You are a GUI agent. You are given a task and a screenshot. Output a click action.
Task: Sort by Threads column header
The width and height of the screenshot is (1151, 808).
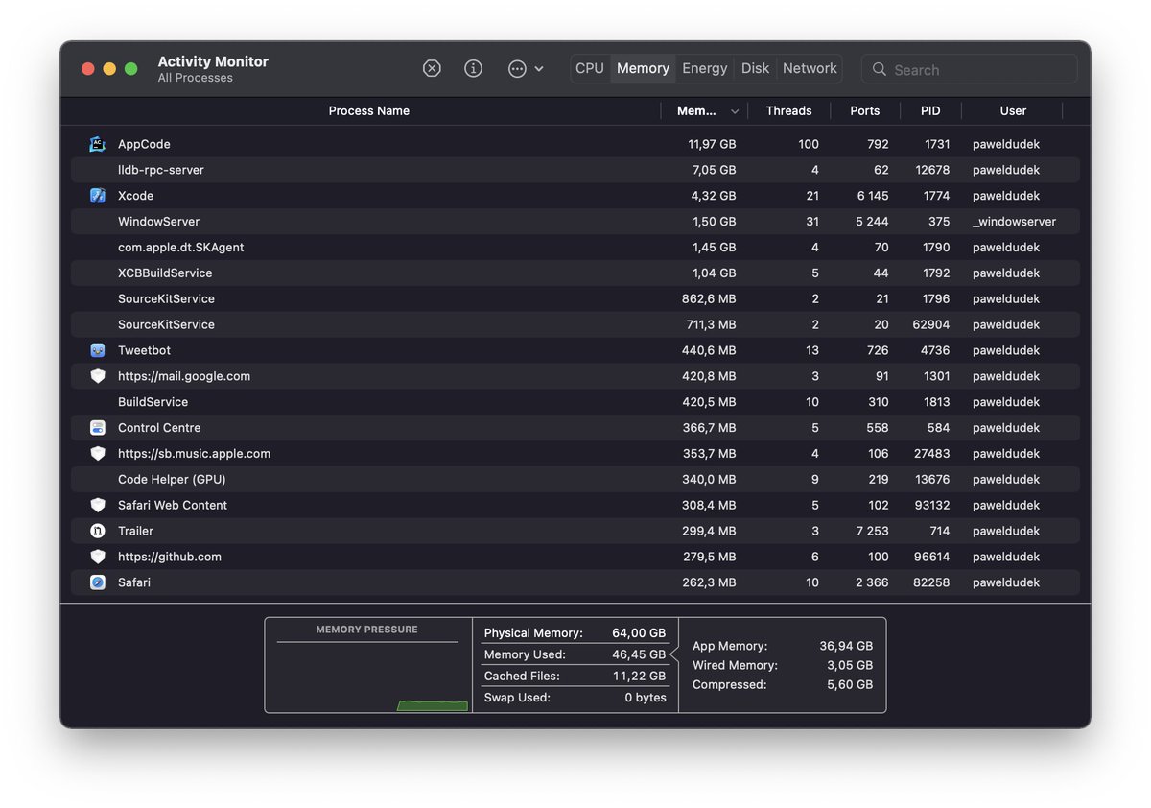coord(788,111)
